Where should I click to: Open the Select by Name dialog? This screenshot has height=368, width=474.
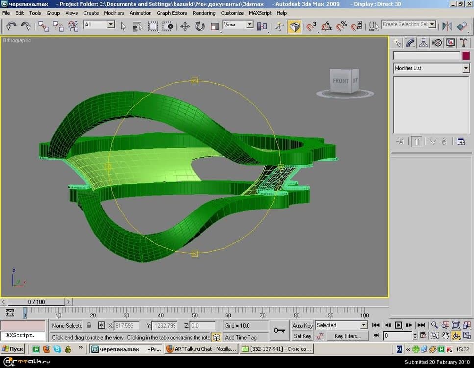coord(138,26)
